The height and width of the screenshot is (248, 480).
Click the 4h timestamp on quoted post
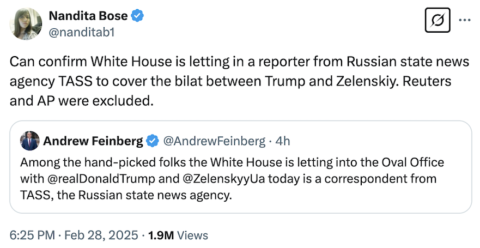(283, 142)
